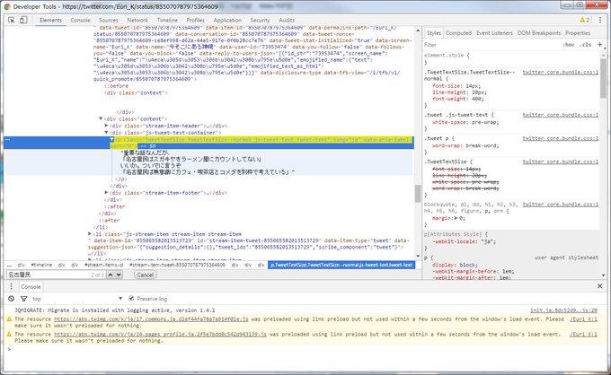611x375 pixels.
Task: Open the 14.pages_profile.ja resource URL link
Action: 160,334
